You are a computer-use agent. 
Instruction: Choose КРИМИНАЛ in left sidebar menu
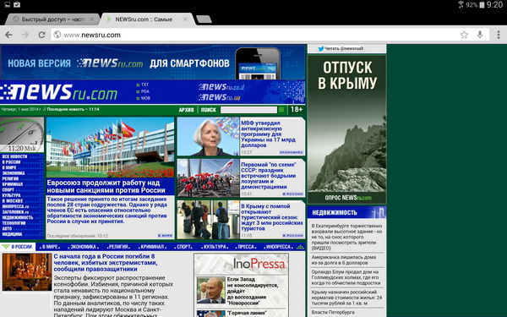pos(13,184)
